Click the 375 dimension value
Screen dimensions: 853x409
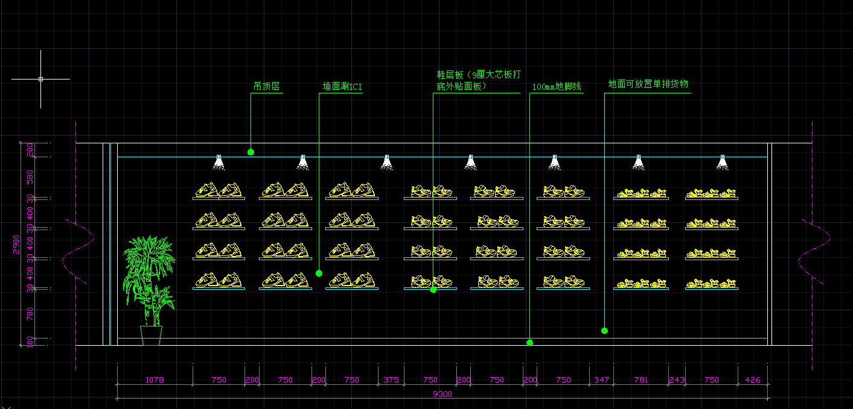coord(391,380)
